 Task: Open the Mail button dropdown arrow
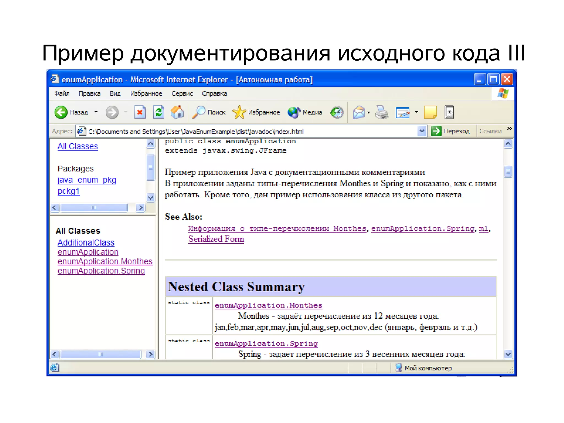click(368, 112)
